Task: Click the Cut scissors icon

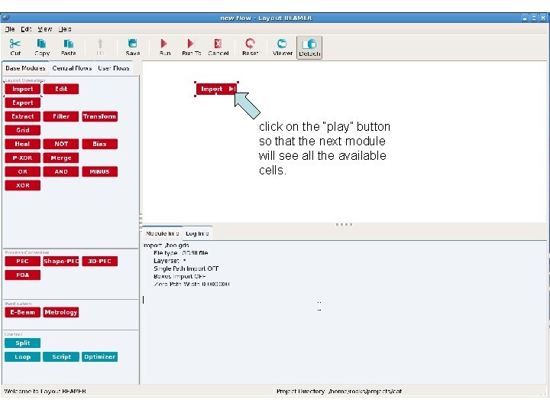Action: (15, 44)
